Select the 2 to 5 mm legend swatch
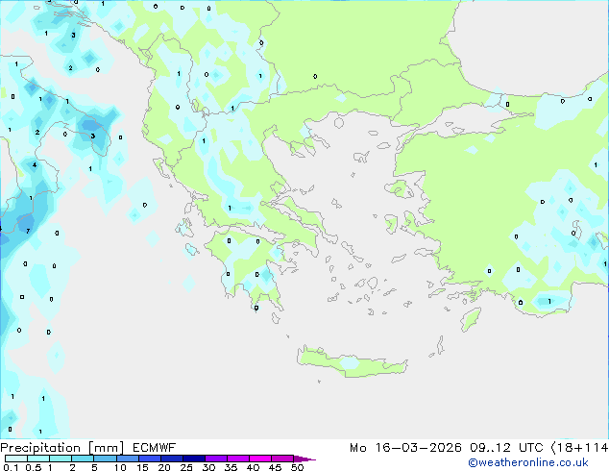The image size is (609, 471). (x=83, y=459)
